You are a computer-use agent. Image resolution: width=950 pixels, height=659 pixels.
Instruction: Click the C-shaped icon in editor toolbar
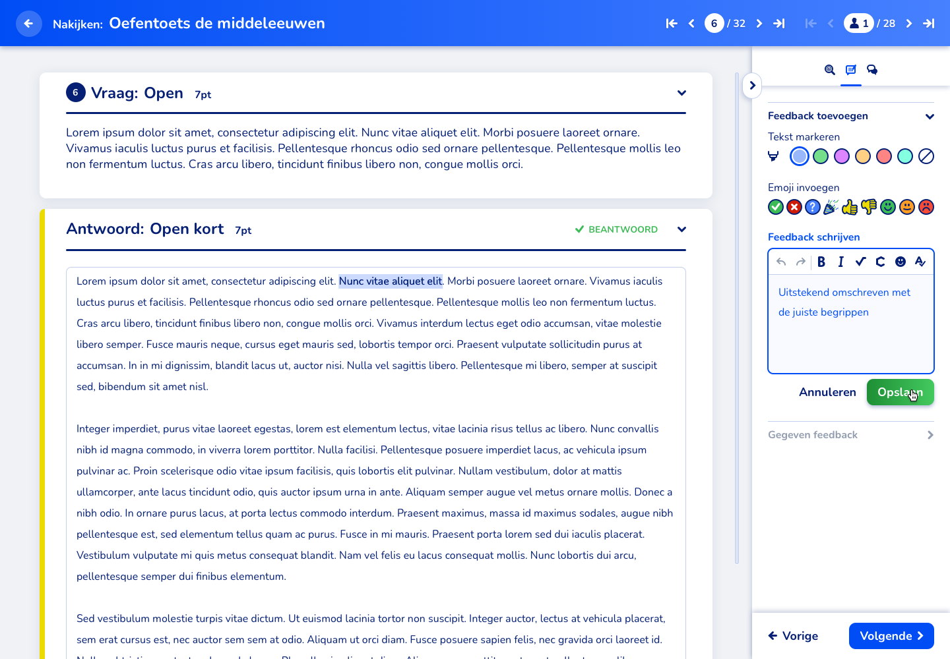pos(880,262)
